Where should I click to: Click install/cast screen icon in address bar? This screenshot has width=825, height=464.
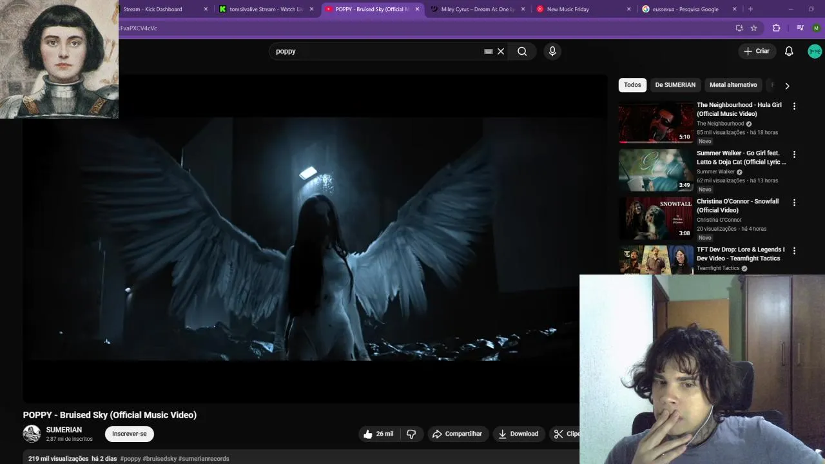[739, 28]
